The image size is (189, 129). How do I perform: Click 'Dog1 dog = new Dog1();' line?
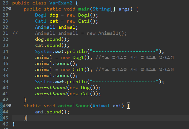[66, 15]
